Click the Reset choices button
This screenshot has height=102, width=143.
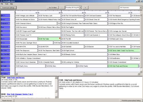pyautogui.click(x=7, y=101)
